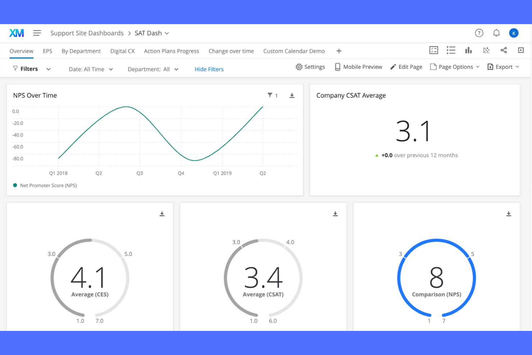Image resolution: width=532 pixels, height=355 pixels.
Task: Click the scatter plot icon in the toolbar
Action: [x=486, y=50]
